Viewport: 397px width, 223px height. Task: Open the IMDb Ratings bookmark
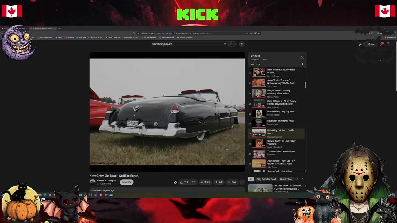45,37
